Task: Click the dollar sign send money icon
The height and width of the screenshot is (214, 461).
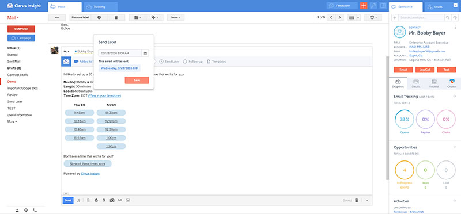Action: pyautogui.click(x=104, y=200)
